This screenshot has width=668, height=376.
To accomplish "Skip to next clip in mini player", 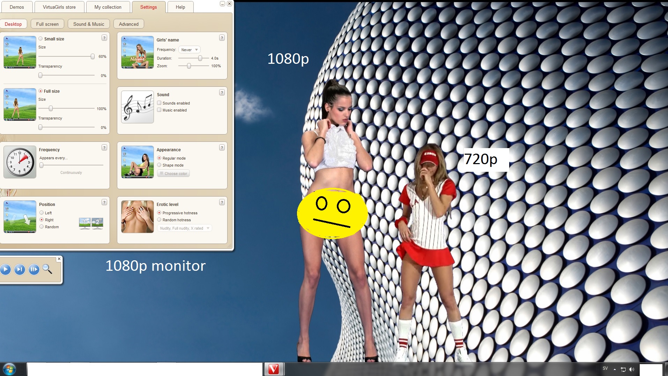I will tap(20, 269).
